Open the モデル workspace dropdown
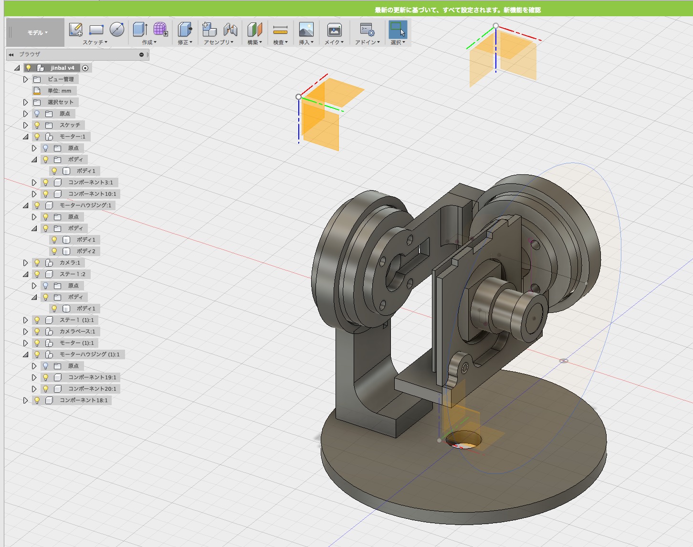Image resolution: width=693 pixels, height=547 pixels. point(37,32)
